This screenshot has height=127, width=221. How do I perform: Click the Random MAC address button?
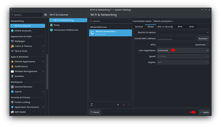pos(203,39)
